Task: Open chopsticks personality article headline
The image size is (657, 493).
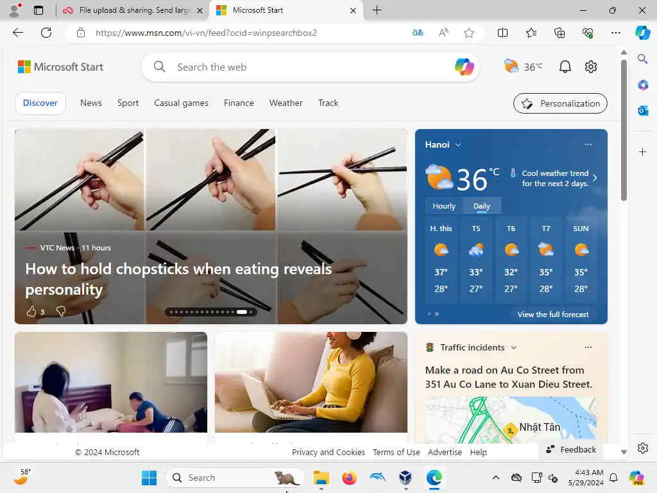Action: point(178,279)
